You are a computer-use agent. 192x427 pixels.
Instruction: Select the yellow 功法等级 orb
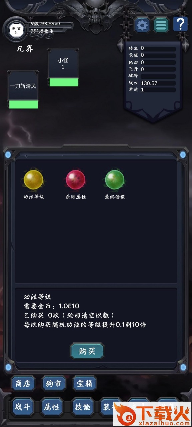[33, 179]
